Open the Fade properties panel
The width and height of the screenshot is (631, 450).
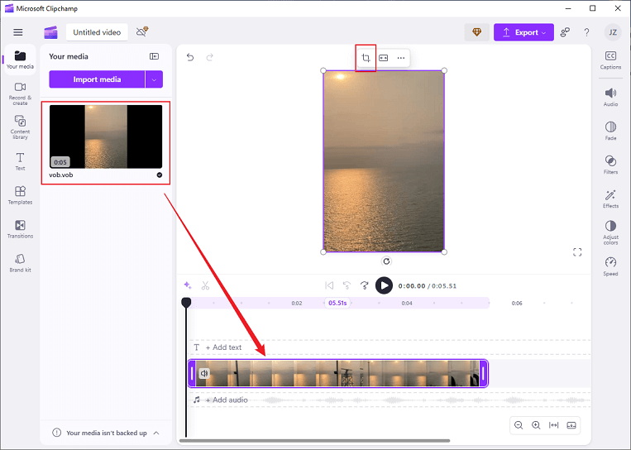[610, 131]
